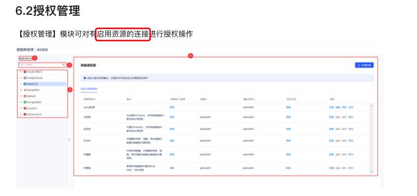Image resolution: width=417 pixels, height=196 pixels.
Task: View related users for mysql权限 row
Action: (x=172, y=107)
